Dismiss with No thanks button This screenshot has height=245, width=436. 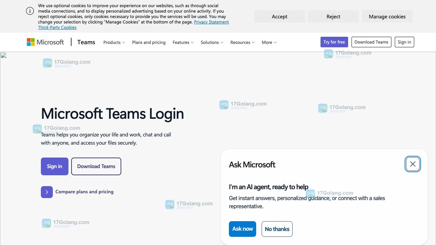[277, 229]
